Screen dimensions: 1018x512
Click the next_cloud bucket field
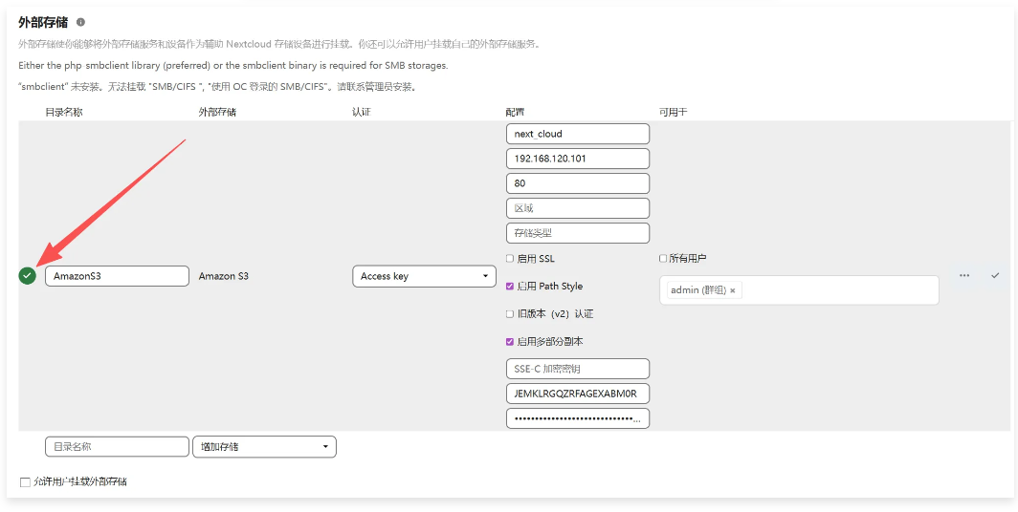pos(577,134)
